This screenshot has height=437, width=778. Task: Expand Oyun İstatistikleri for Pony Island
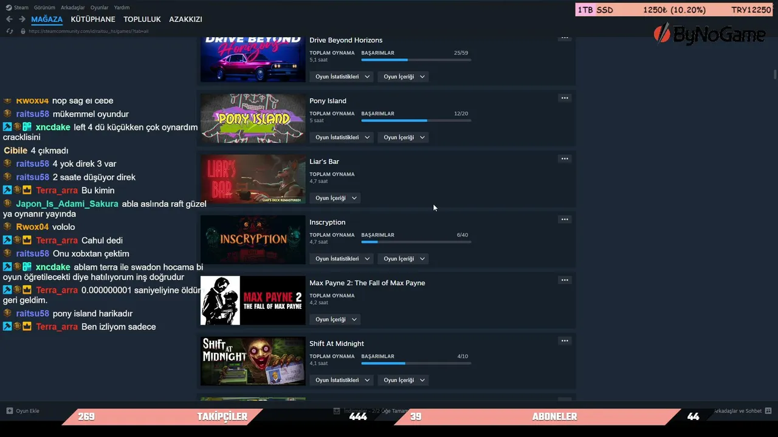pos(342,137)
